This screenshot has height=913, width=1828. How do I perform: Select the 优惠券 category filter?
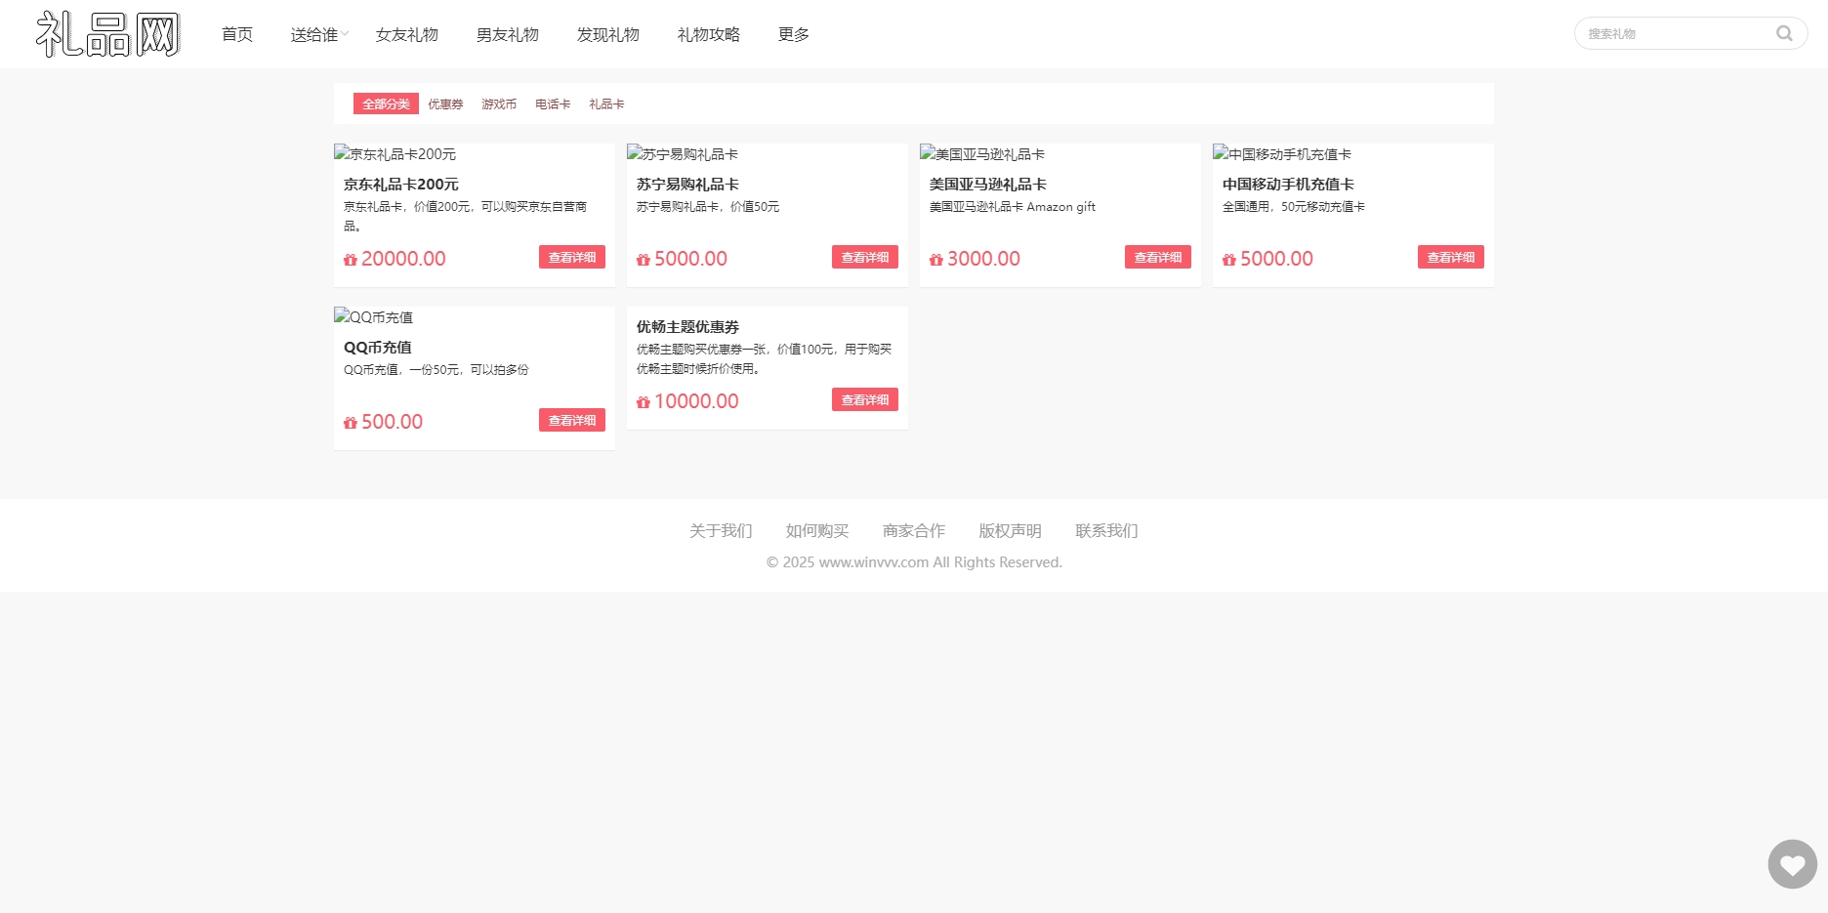pos(445,104)
